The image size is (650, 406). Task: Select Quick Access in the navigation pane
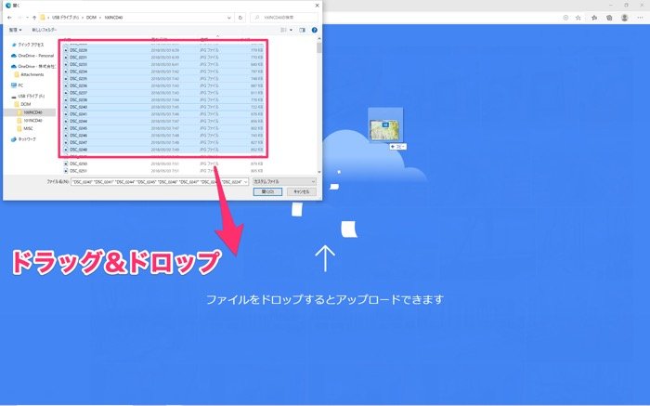(x=27, y=45)
